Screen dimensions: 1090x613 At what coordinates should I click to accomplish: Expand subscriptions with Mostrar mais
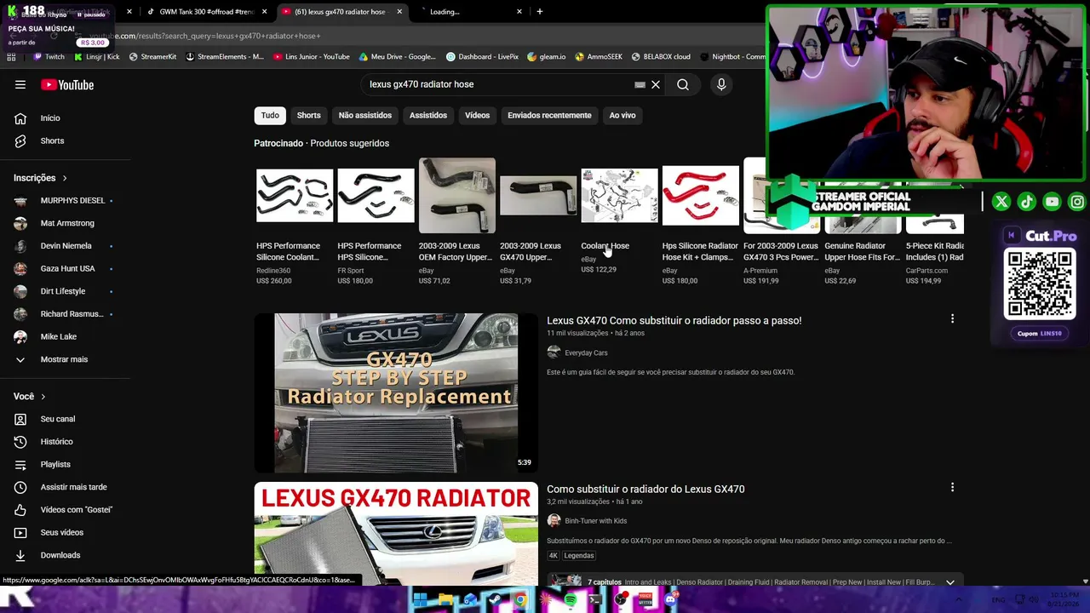(65, 359)
